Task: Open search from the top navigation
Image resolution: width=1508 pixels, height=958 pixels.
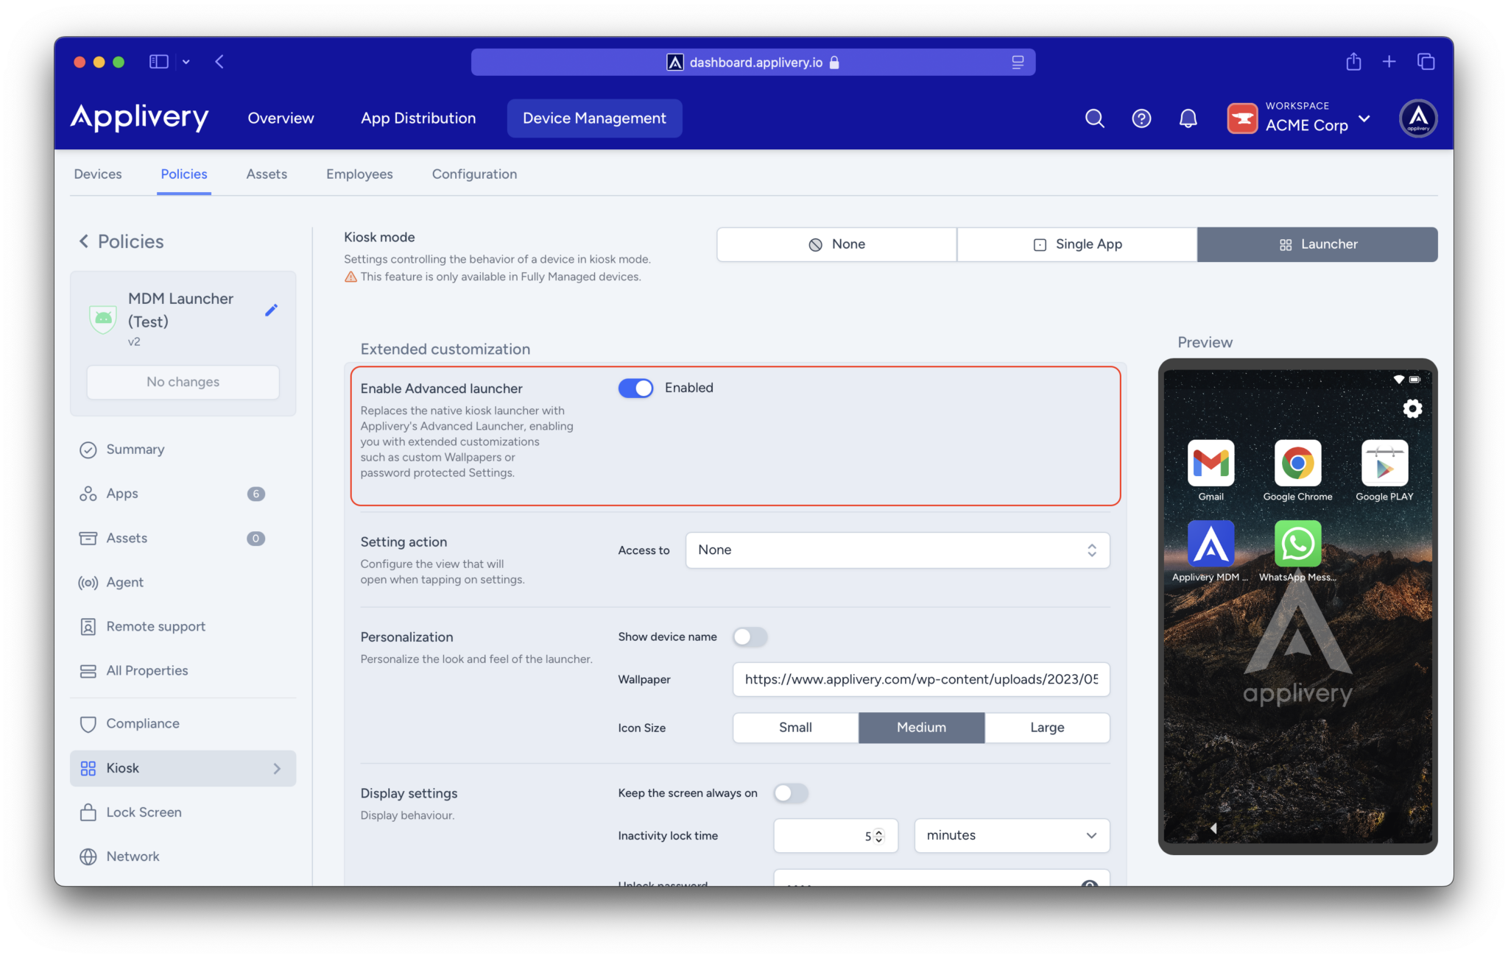Action: (x=1094, y=118)
